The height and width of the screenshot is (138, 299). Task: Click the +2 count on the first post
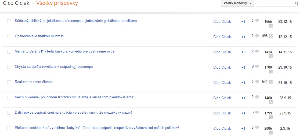click(243, 22)
